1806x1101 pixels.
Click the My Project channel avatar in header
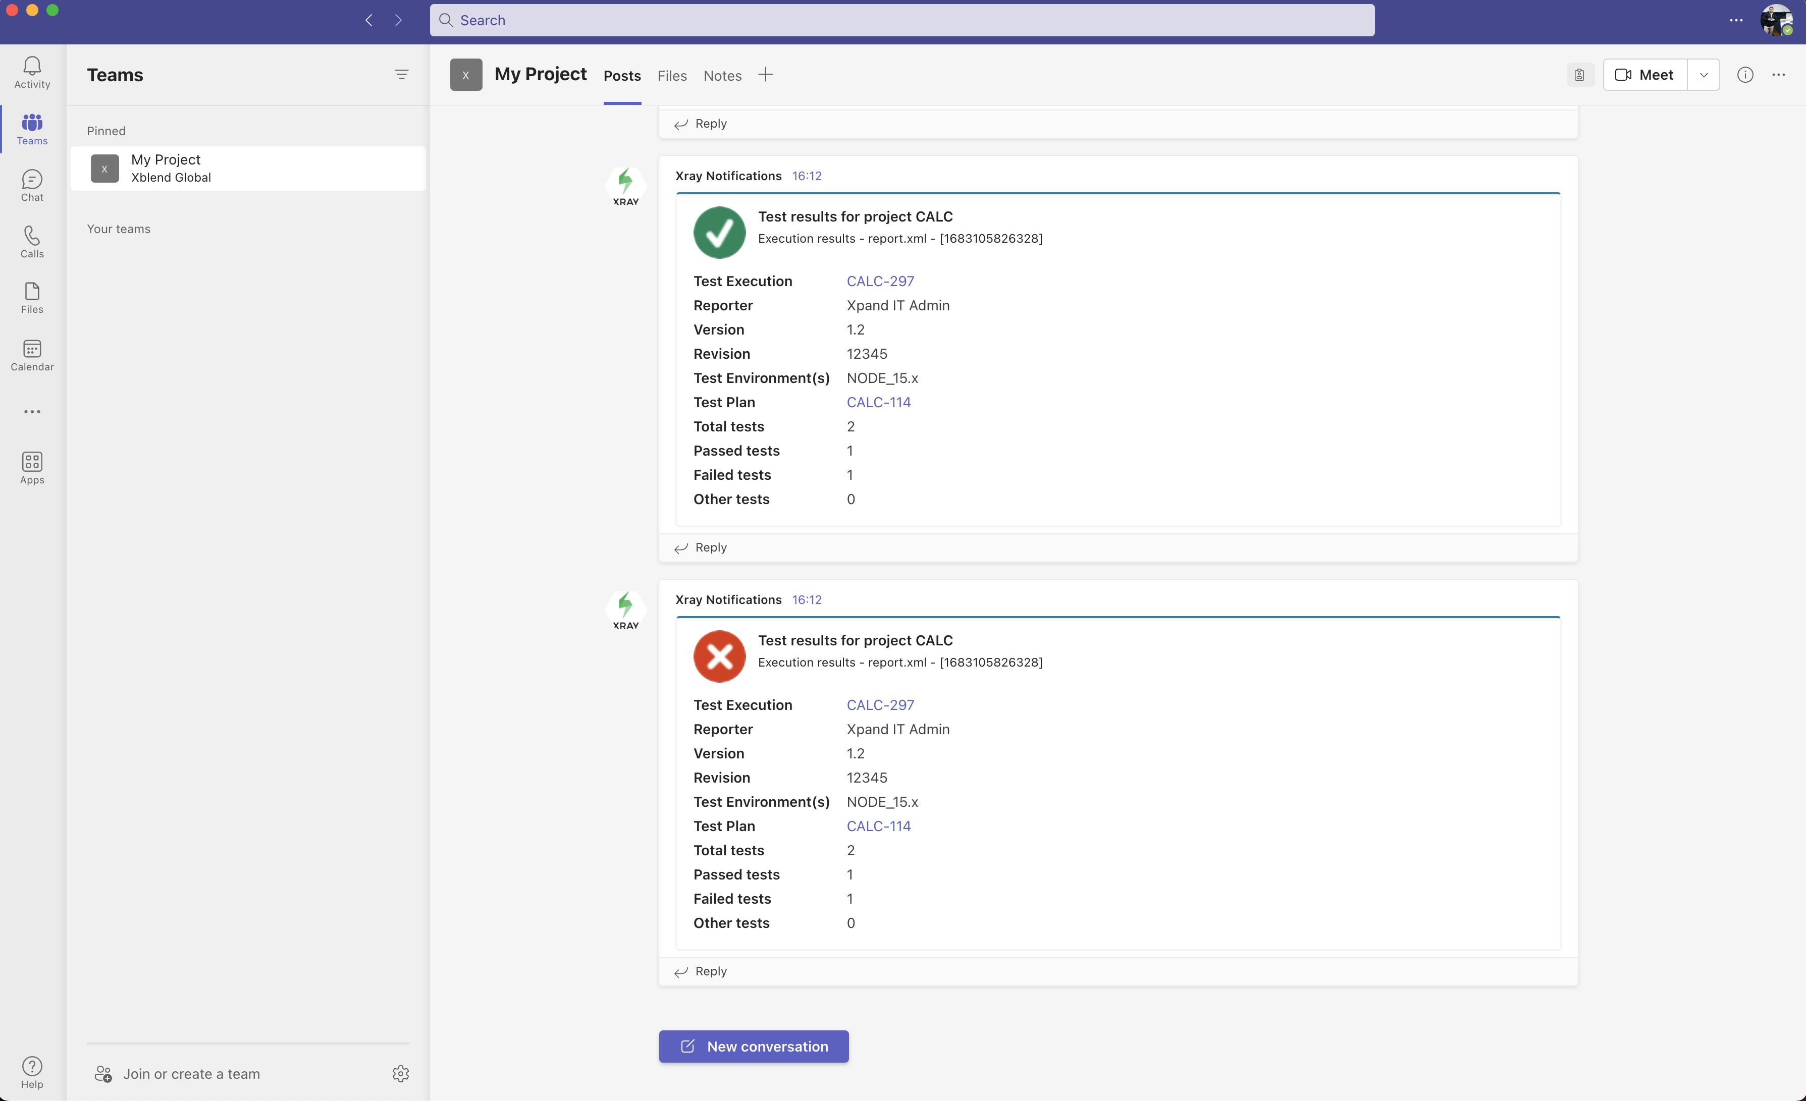click(466, 75)
